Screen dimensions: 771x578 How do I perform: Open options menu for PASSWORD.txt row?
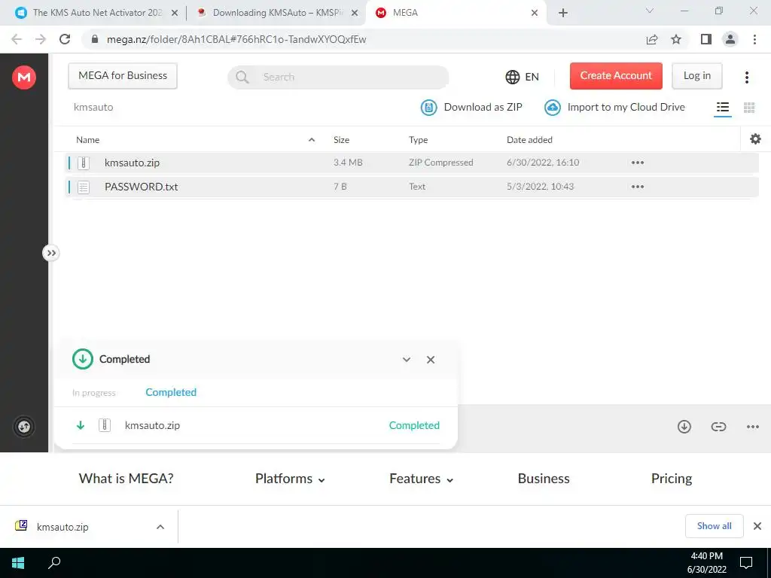[637, 187]
